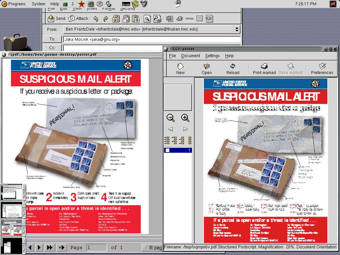Viewport: 340px width, 255px height.
Task: Click Open in GGv toolbar
Action: point(207,69)
